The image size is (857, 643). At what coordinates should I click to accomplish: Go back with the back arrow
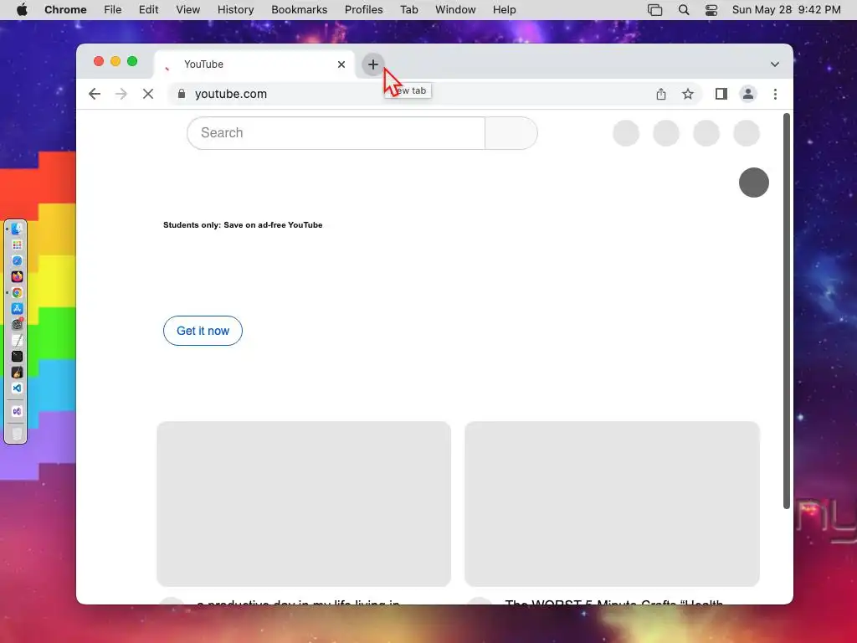coord(95,94)
